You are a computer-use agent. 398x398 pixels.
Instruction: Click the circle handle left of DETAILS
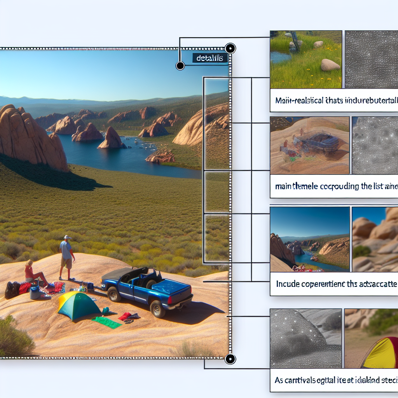(180, 66)
